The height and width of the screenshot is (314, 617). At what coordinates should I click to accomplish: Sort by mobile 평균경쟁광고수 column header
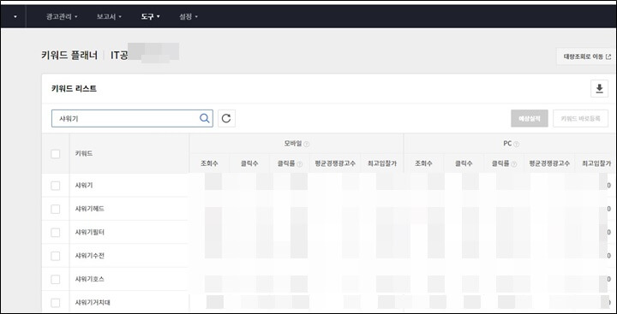(335, 164)
